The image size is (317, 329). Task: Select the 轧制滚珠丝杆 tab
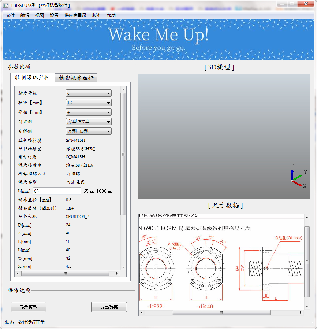point(32,77)
